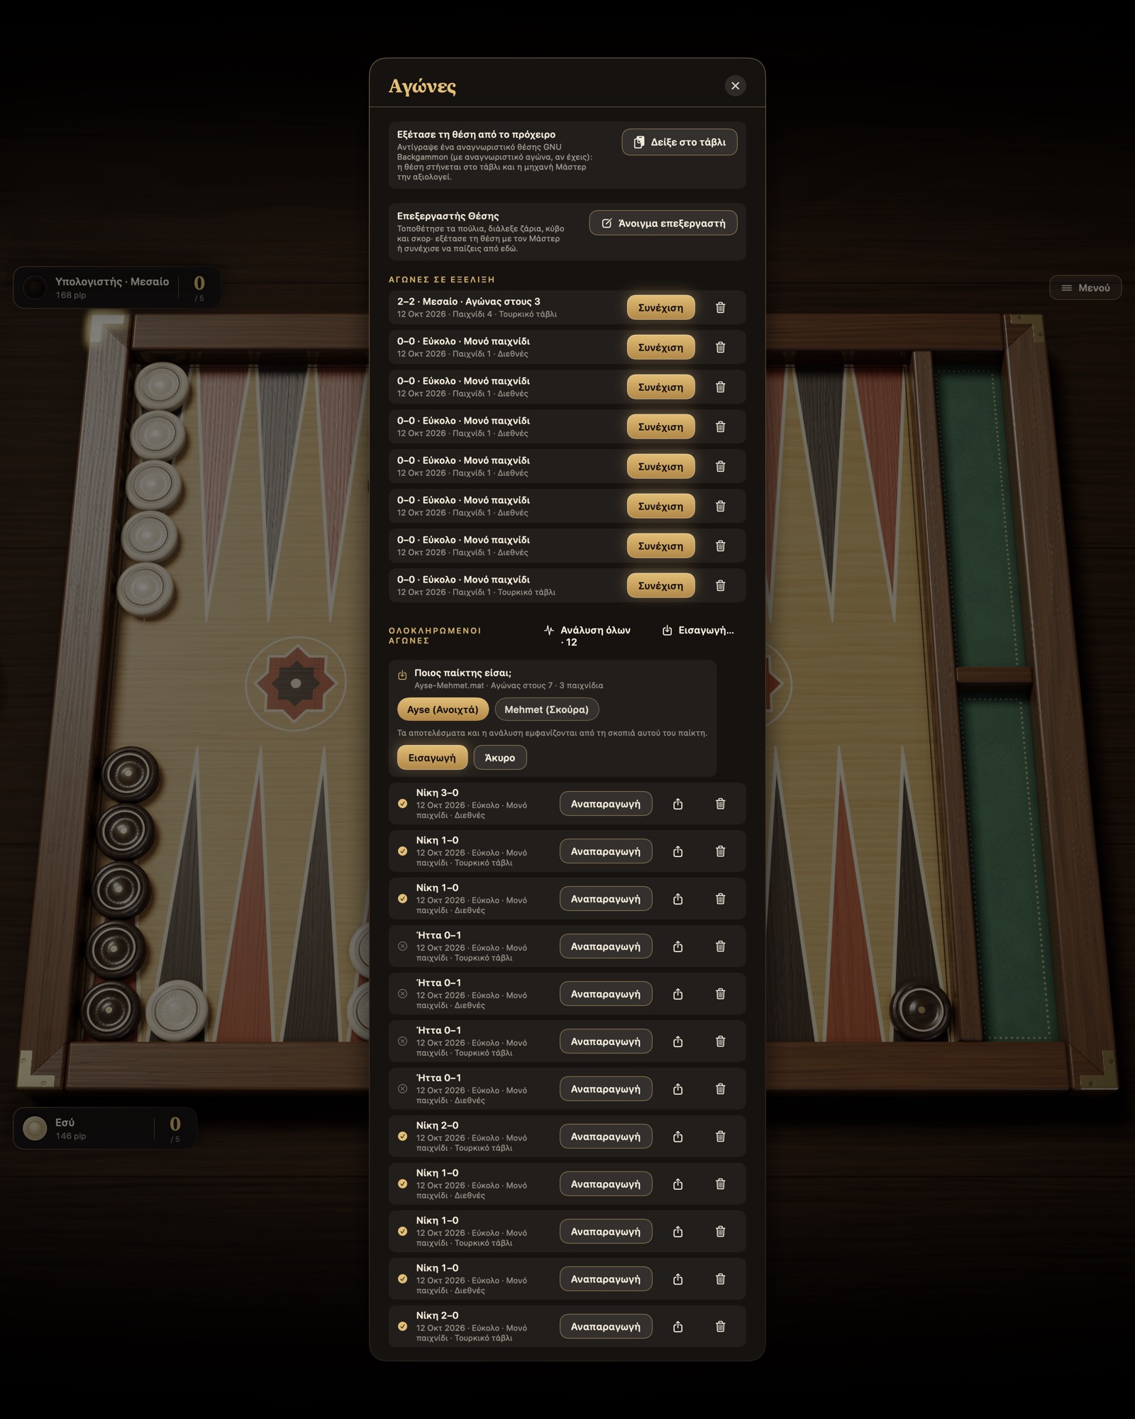Click the '168 pip' count text
The height and width of the screenshot is (1419, 1135).
tap(71, 295)
